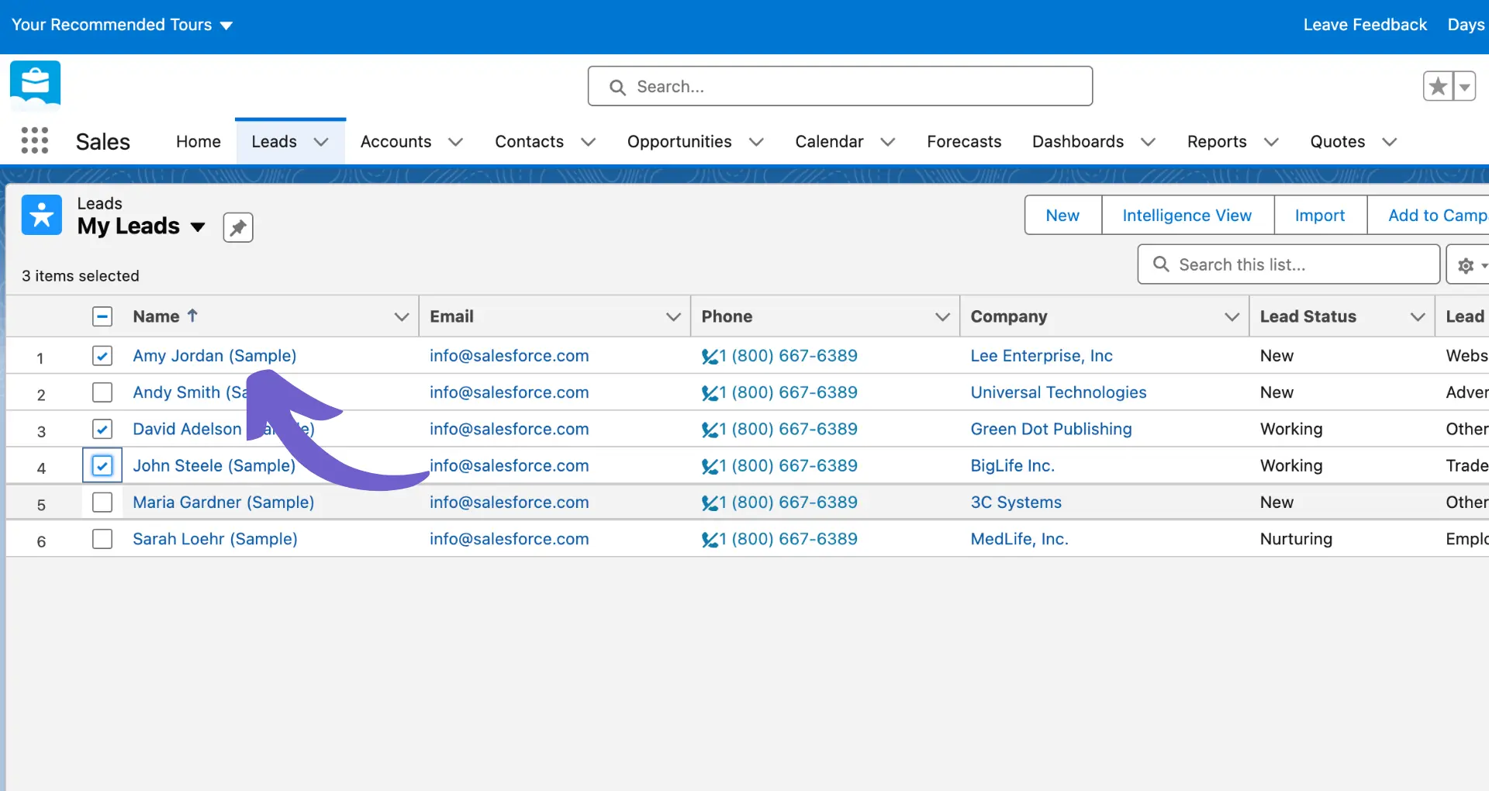Image resolution: width=1489 pixels, height=791 pixels.
Task: Click the New lead button
Action: click(1062, 215)
